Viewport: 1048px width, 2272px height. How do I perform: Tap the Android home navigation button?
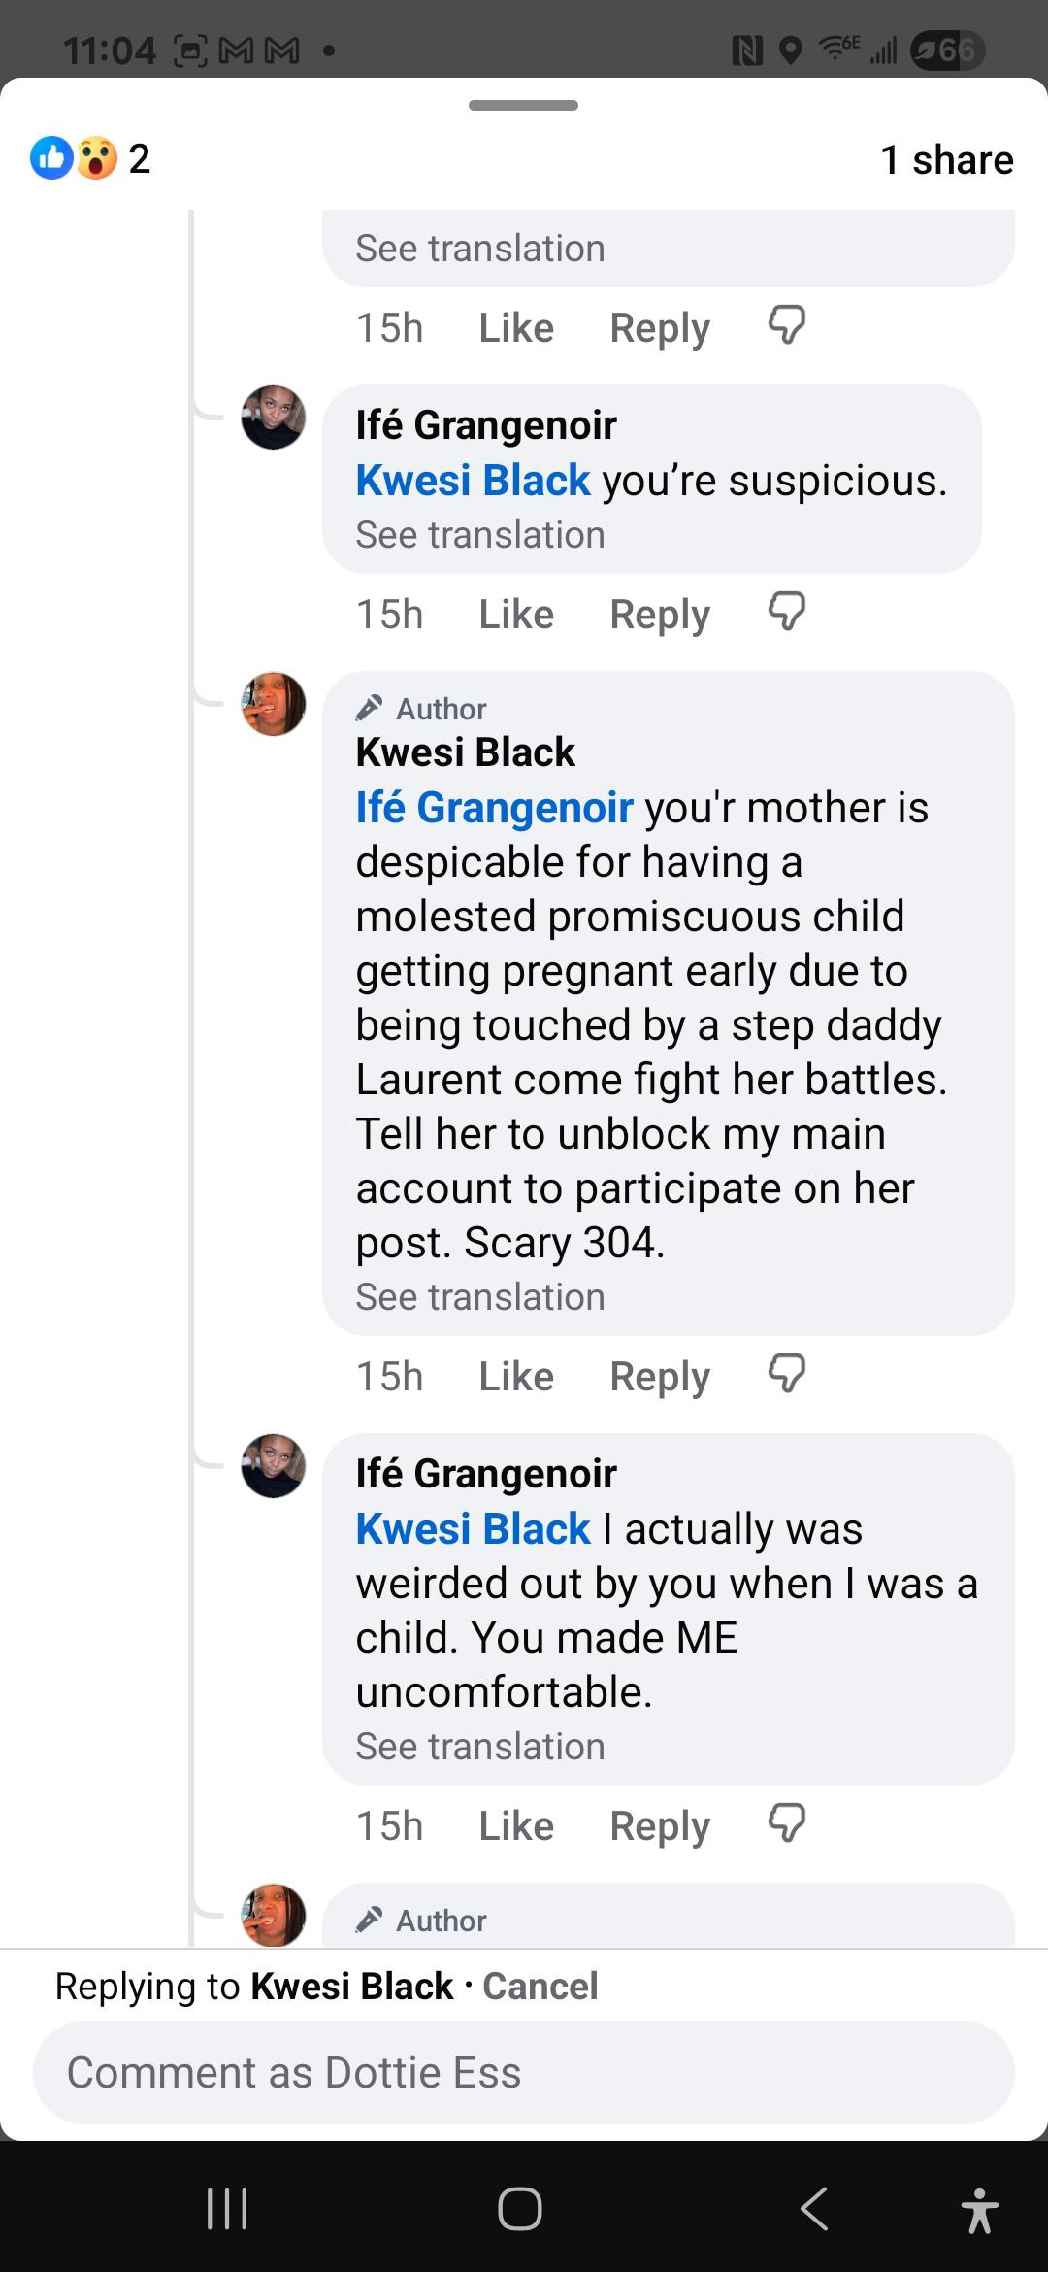coord(520,2209)
